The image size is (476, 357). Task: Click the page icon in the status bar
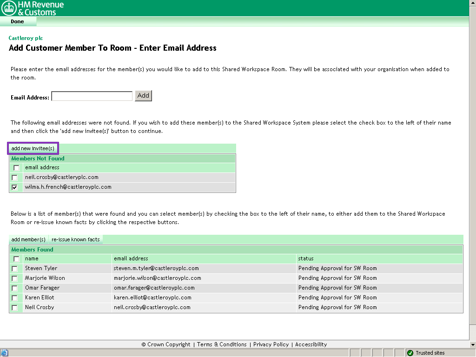pos(5,352)
